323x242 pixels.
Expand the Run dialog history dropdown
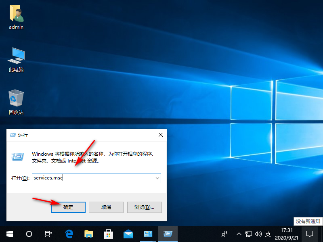pyautogui.click(x=157, y=178)
